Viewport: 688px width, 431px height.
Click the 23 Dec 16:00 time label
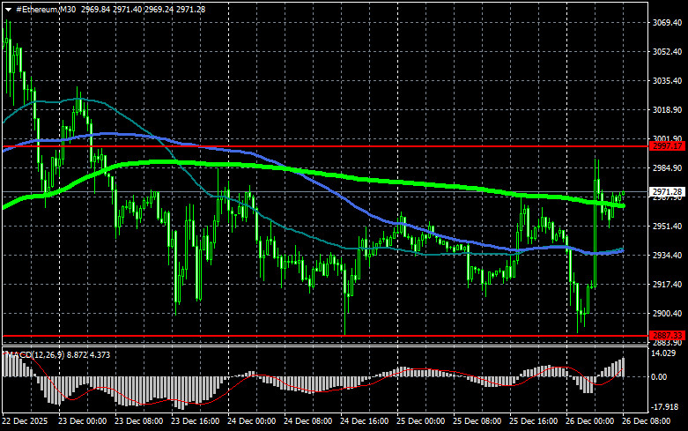coord(196,421)
